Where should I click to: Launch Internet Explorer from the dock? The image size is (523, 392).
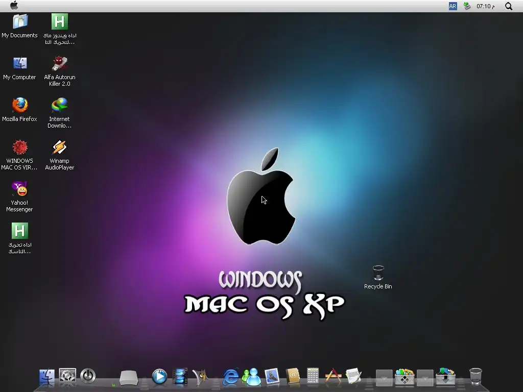pyautogui.click(x=230, y=377)
